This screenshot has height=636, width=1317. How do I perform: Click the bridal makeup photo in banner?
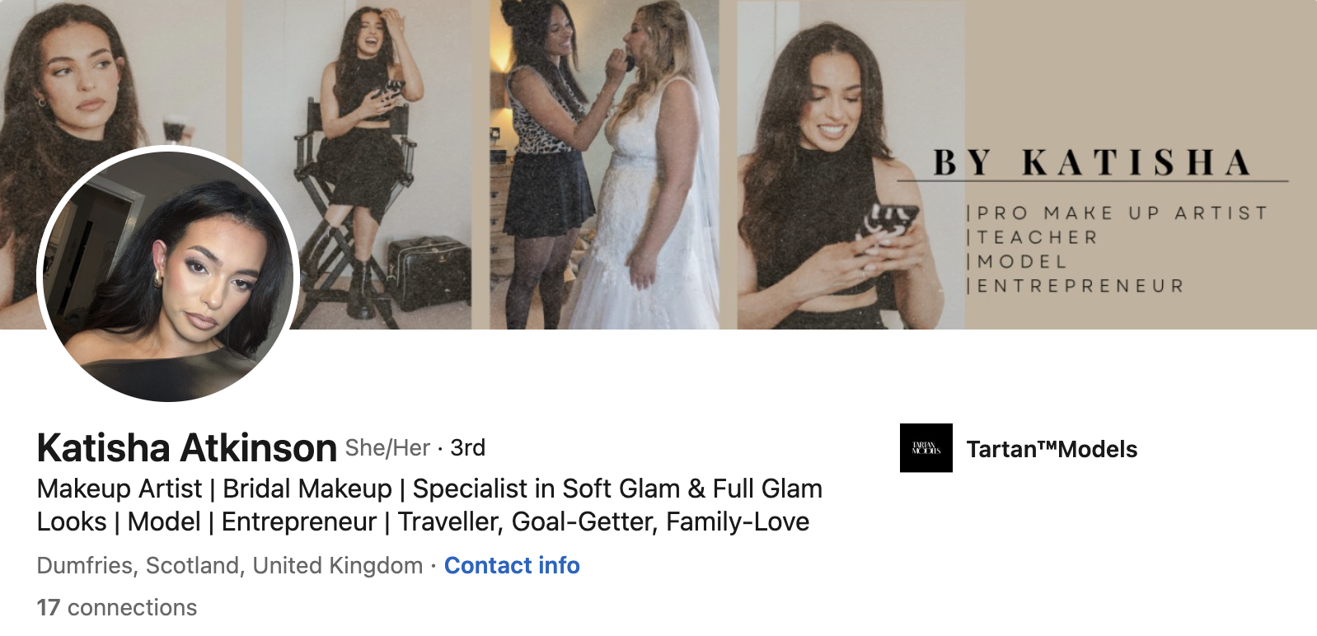tap(605, 165)
